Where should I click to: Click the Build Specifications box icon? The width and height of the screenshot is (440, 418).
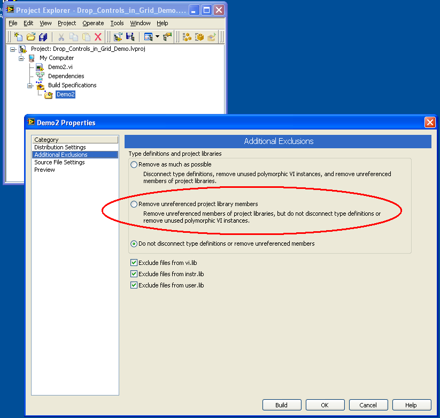[x=40, y=86]
